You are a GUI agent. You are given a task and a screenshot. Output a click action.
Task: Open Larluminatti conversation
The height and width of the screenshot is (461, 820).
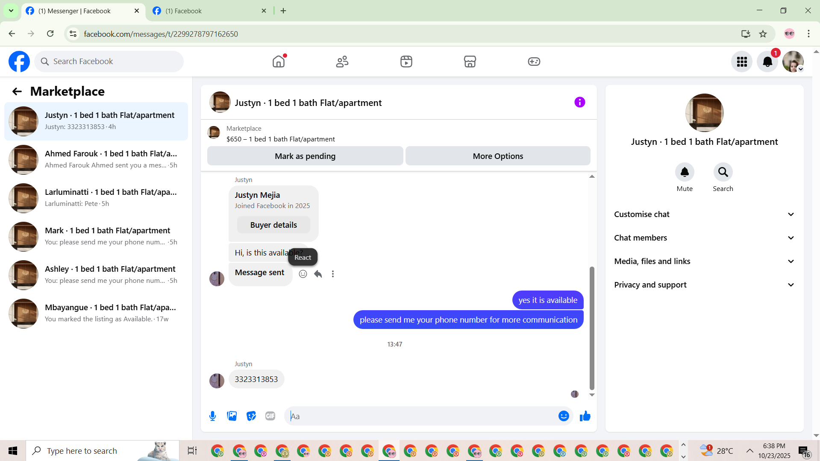[x=96, y=198]
